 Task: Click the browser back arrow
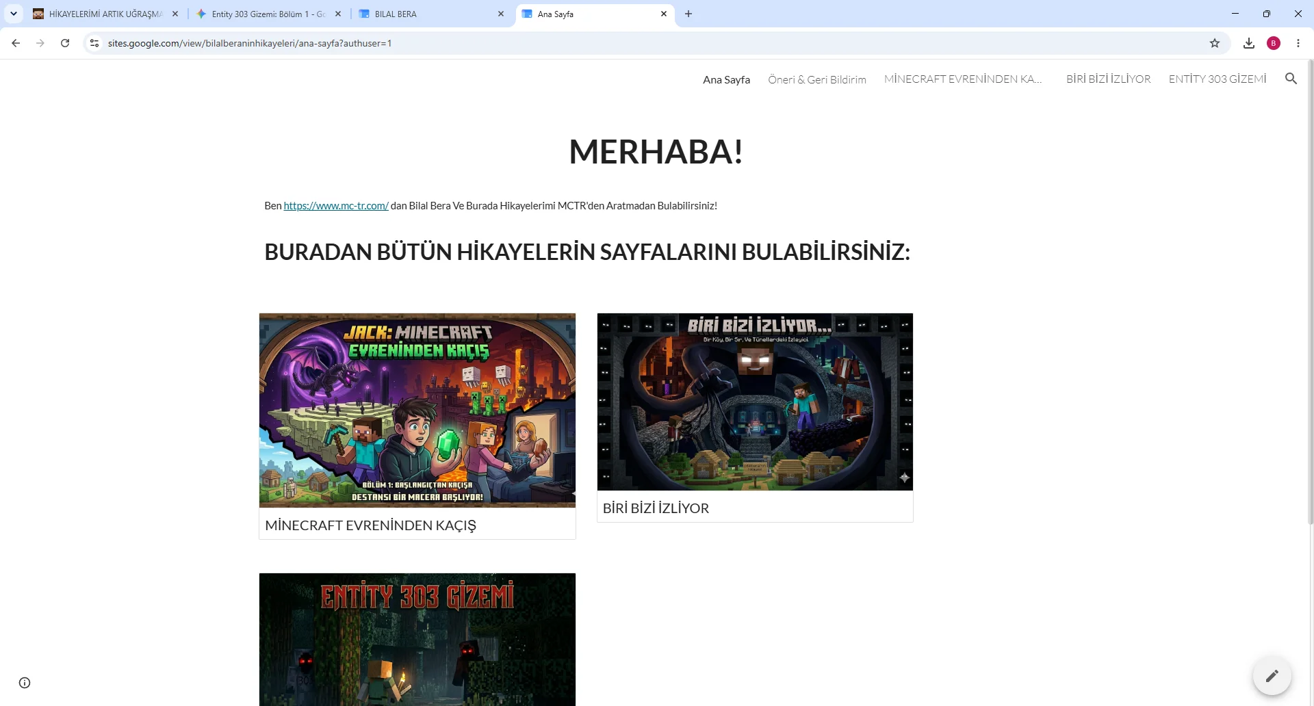[16, 43]
